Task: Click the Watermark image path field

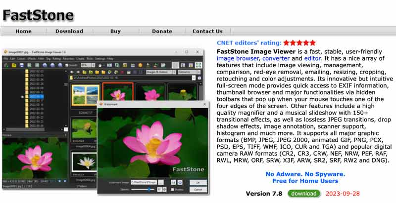Action: [x=144, y=182]
